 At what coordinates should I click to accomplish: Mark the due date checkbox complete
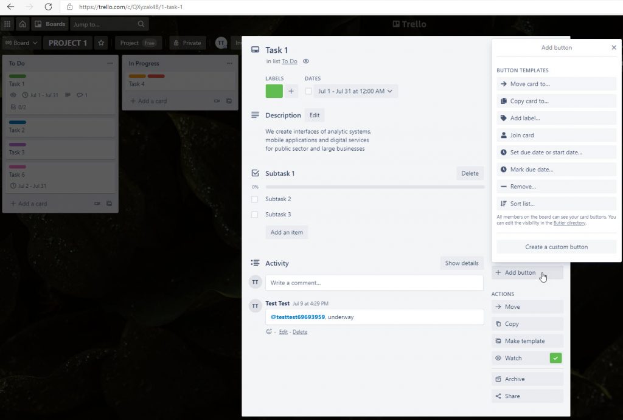click(308, 91)
